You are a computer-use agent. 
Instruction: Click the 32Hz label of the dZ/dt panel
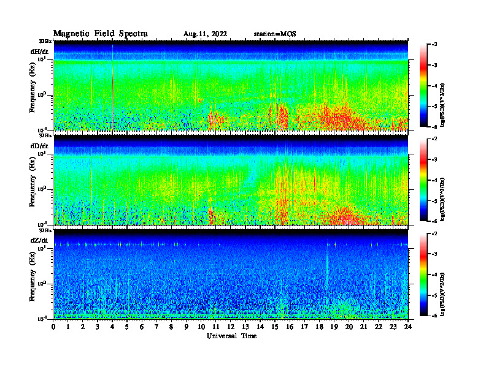(x=45, y=230)
